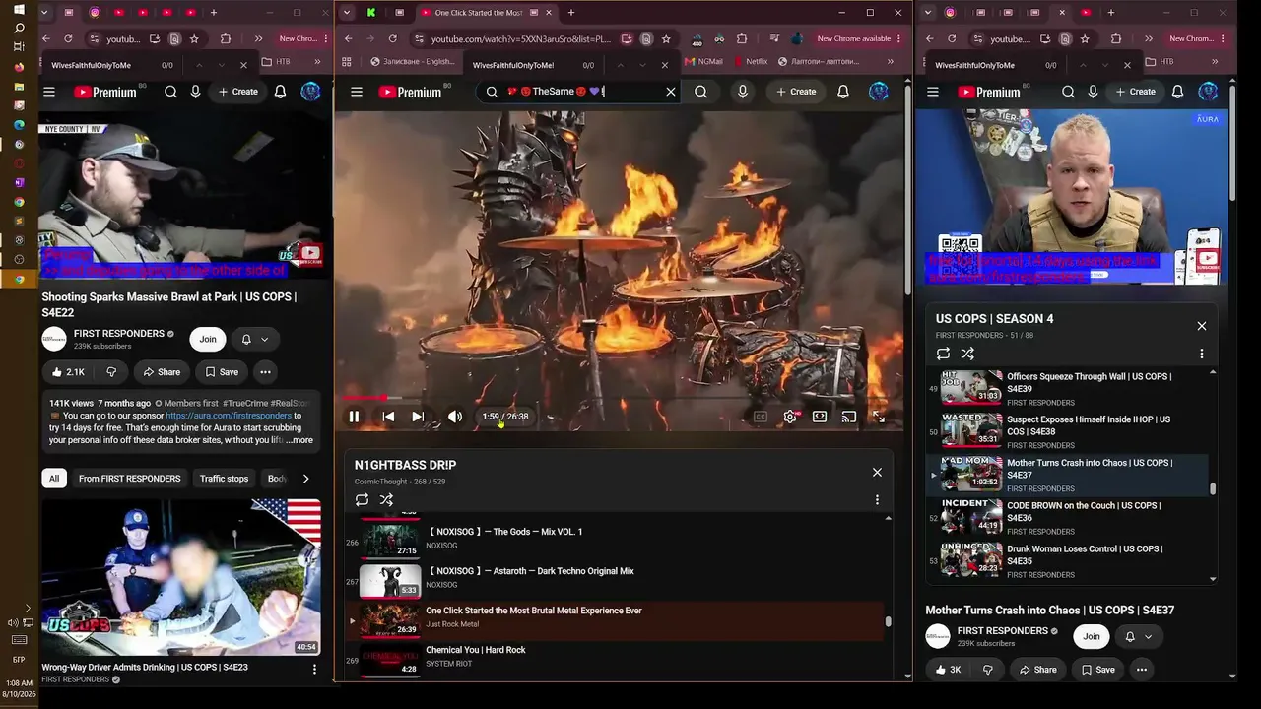Toggle subtitles in the center video player

(x=761, y=417)
